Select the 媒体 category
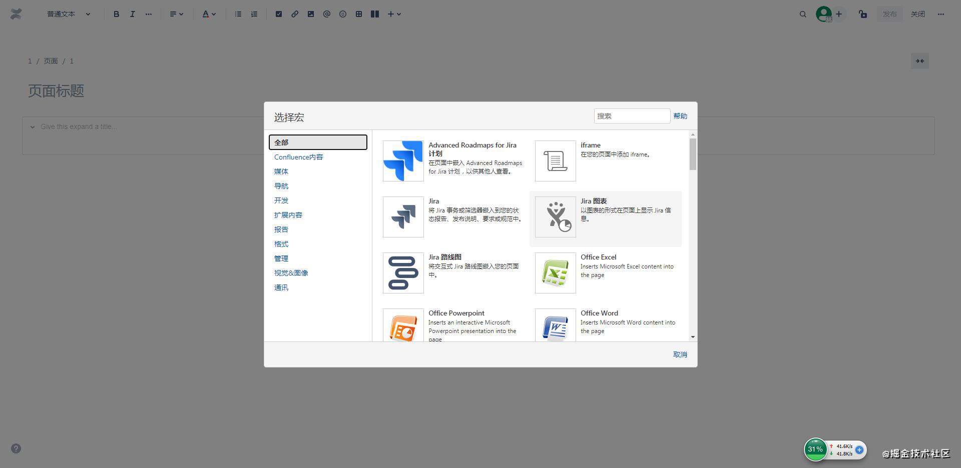The width and height of the screenshot is (961, 468). [x=281, y=171]
